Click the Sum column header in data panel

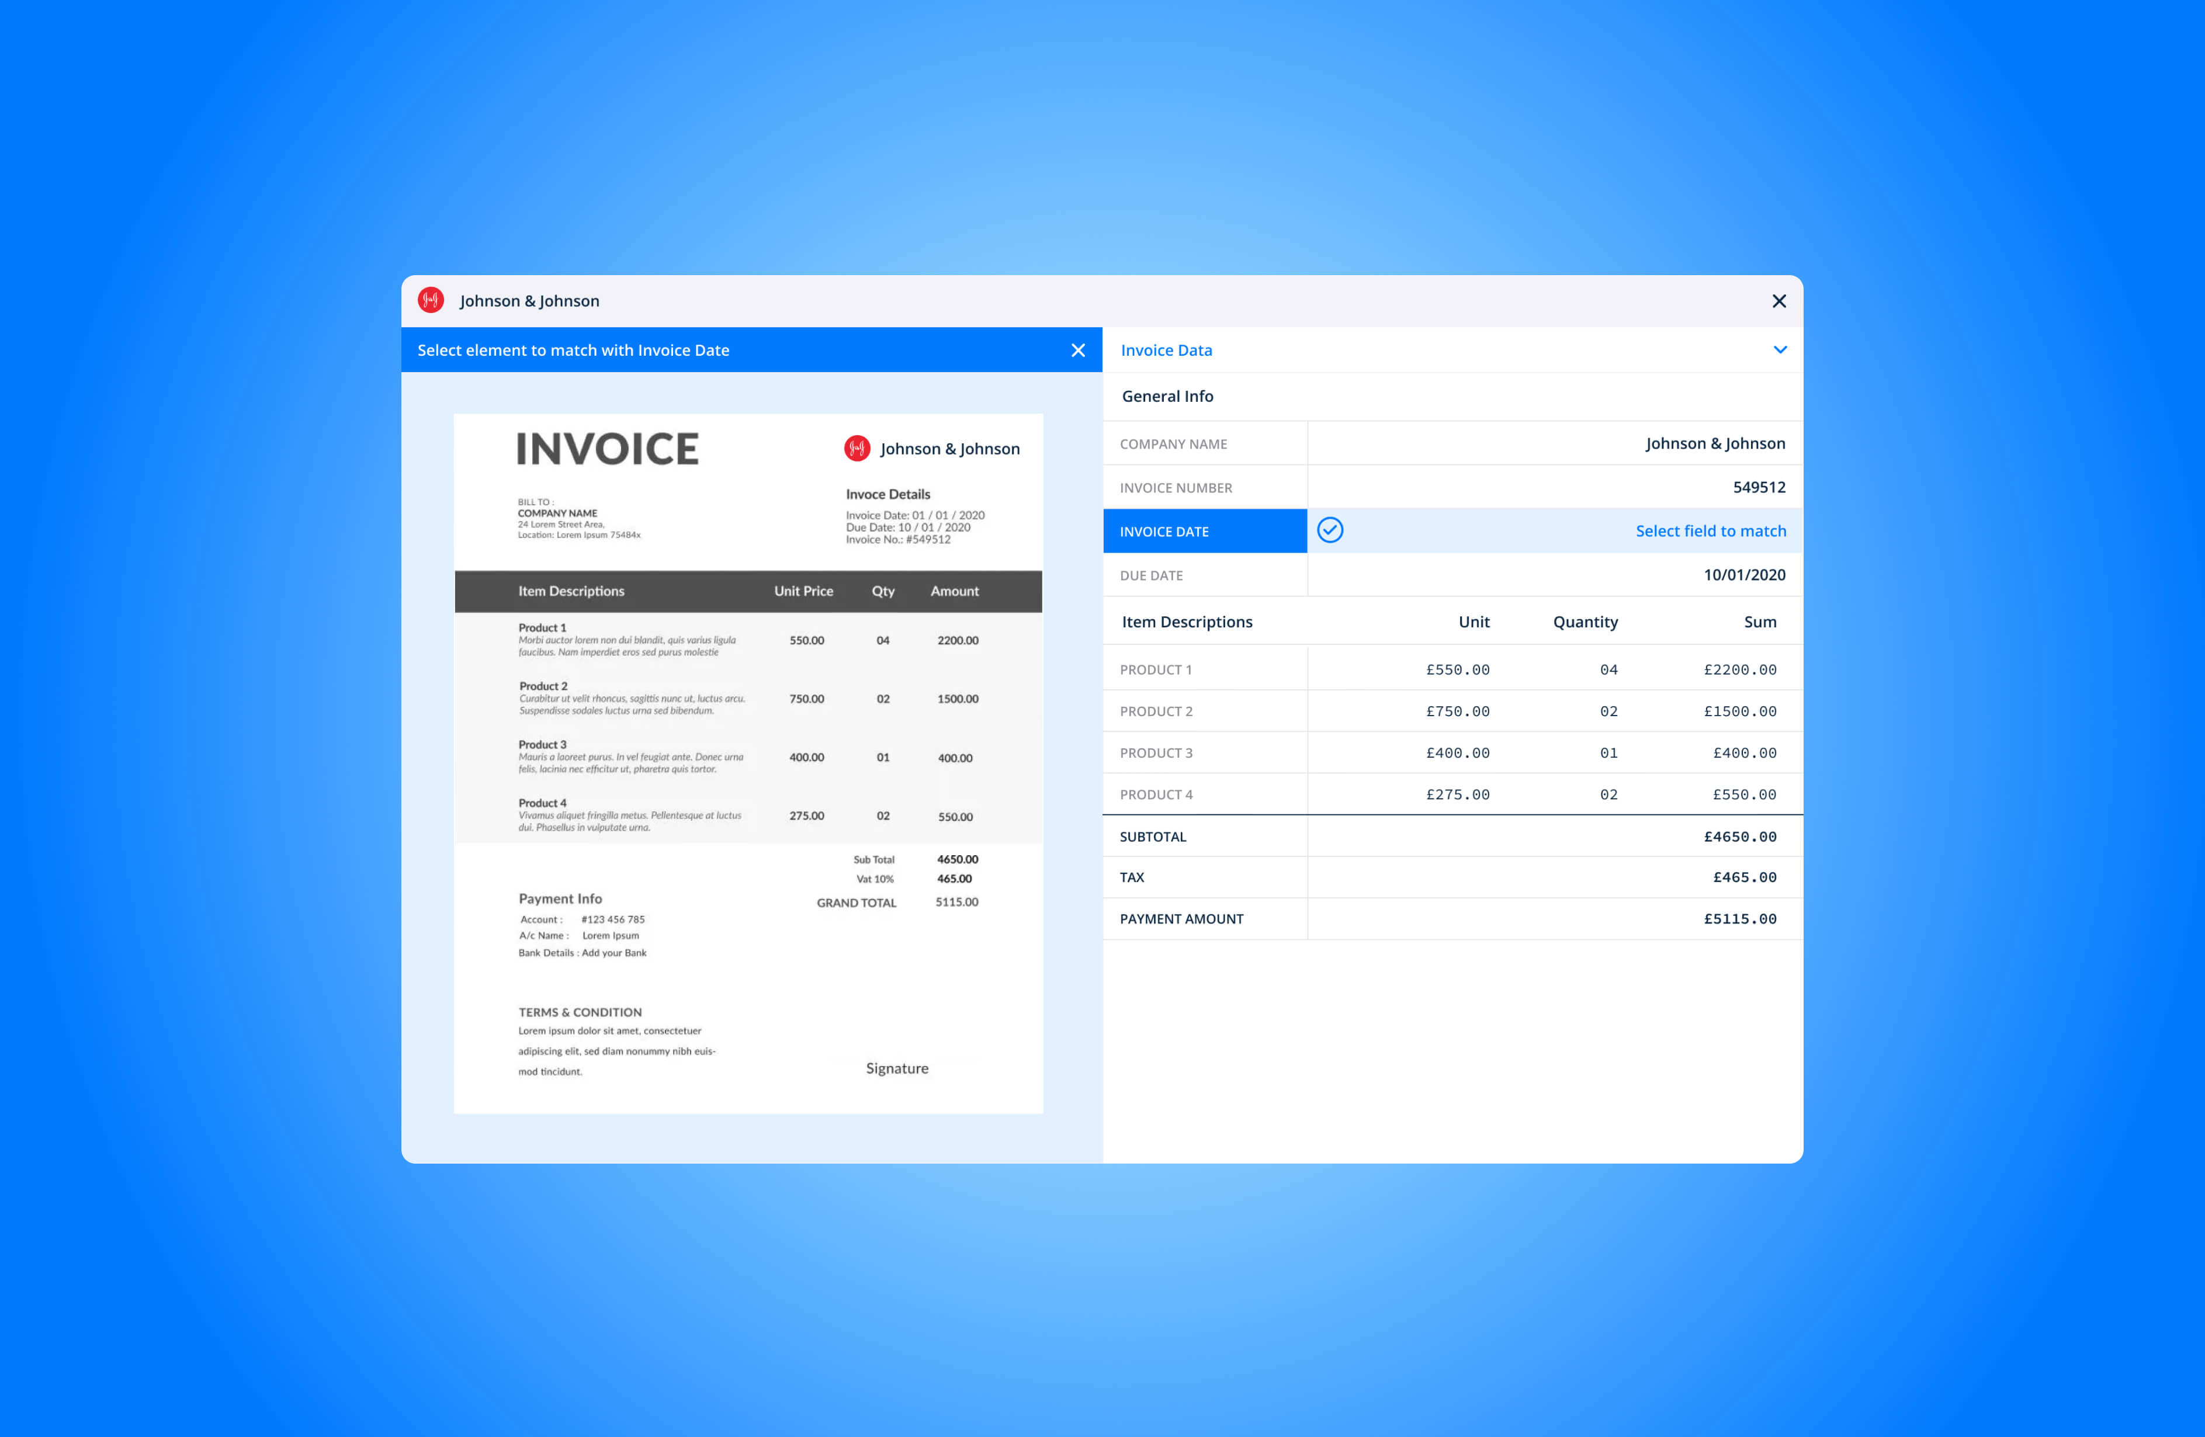(1760, 622)
